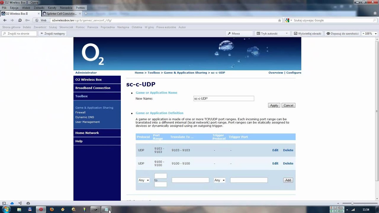Open Opera Link cloud icon
This screenshot has height=213, width=379.
click(12, 203)
